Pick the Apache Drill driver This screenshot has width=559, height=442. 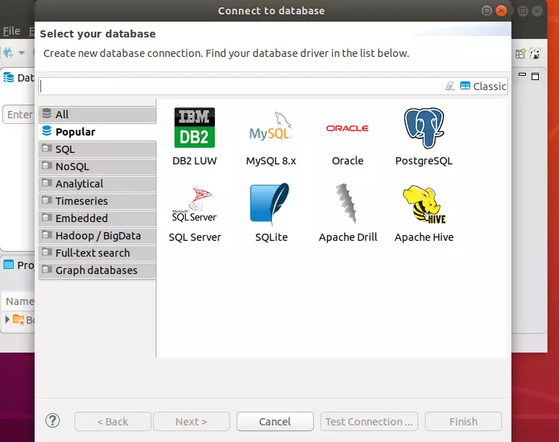pyautogui.click(x=348, y=213)
